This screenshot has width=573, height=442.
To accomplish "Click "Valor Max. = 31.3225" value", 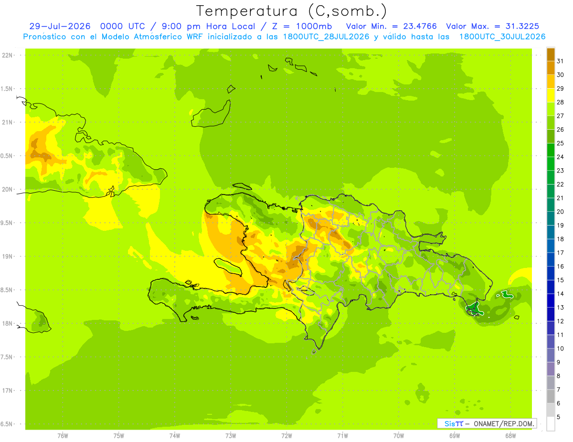I will (x=493, y=26).
